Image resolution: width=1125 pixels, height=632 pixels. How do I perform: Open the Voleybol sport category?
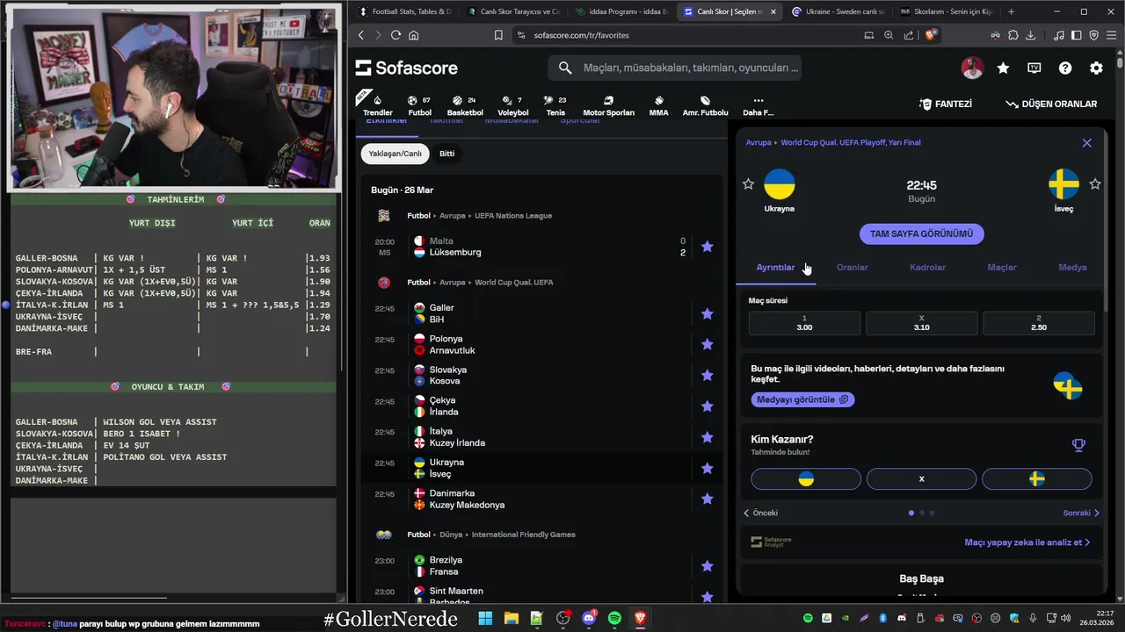click(513, 105)
